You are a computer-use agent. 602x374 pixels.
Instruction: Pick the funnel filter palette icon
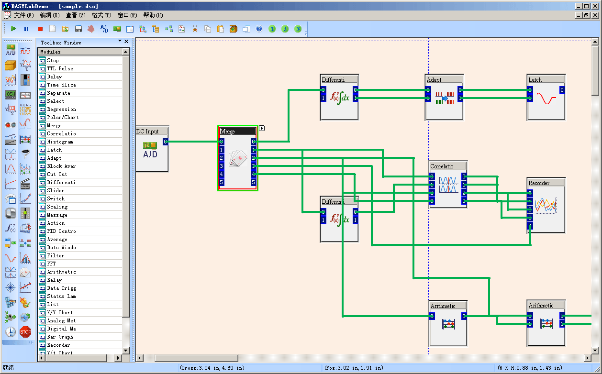(25, 154)
